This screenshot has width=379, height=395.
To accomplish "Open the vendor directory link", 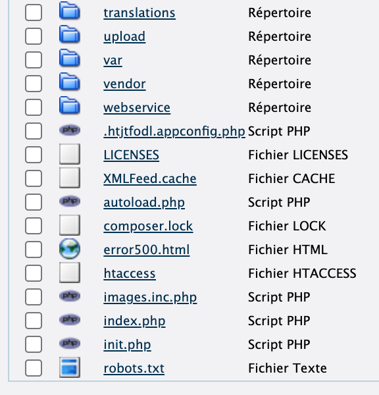I will coord(124,84).
